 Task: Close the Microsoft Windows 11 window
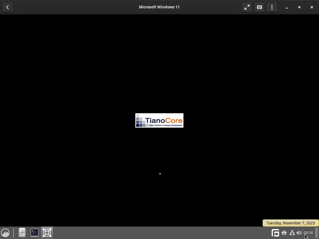tap(312, 7)
